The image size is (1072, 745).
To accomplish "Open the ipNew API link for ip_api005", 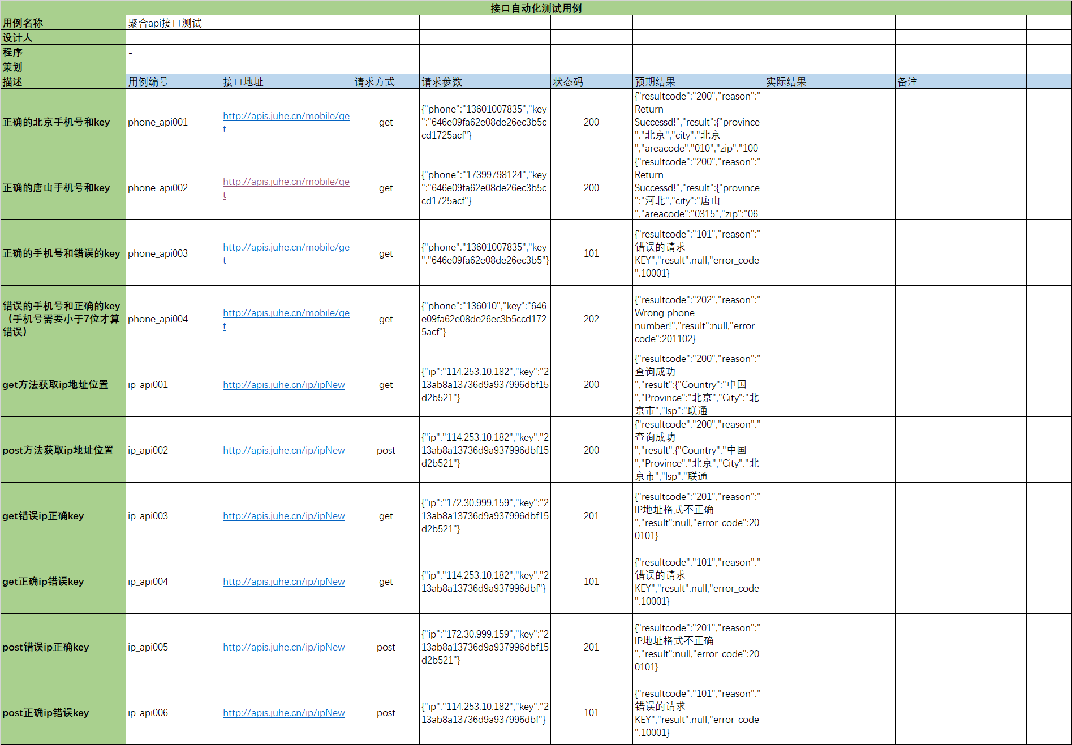I will [x=283, y=647].
